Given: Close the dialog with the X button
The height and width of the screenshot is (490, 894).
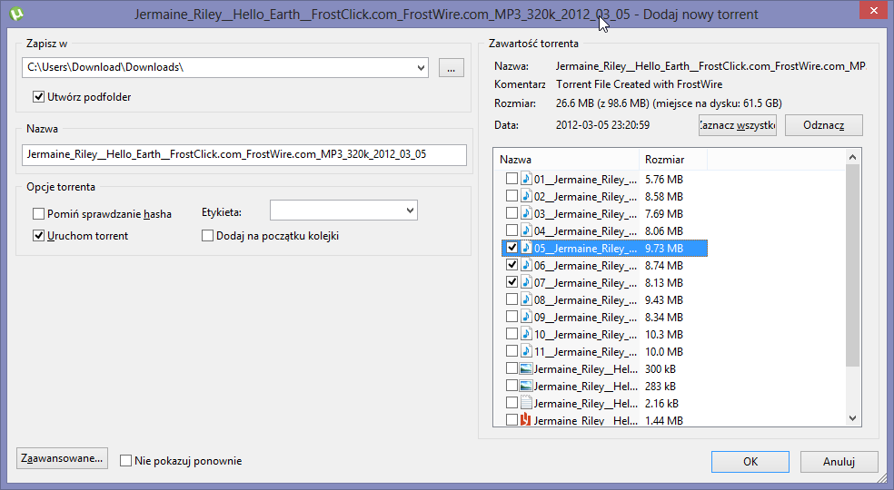Looking at the screenshot, I should (x=875, y=10).
